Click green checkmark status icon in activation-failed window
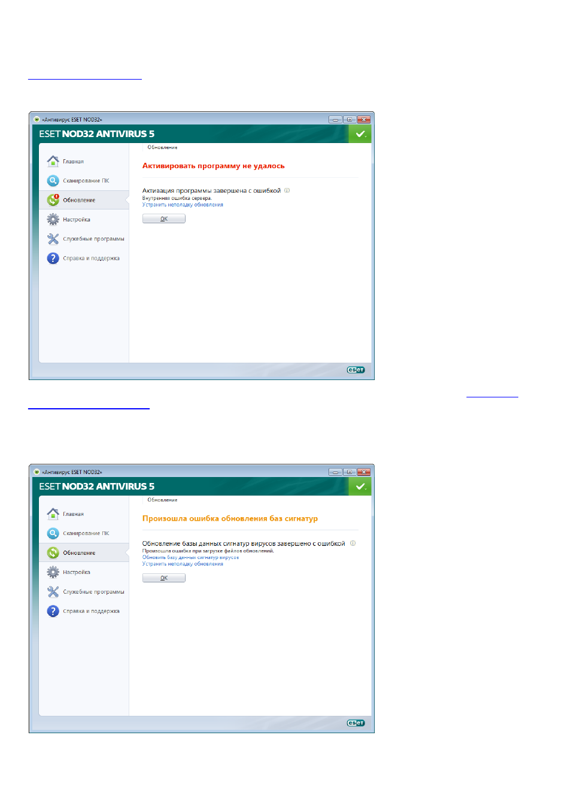 pyautogui.click(x=360, y=134)
